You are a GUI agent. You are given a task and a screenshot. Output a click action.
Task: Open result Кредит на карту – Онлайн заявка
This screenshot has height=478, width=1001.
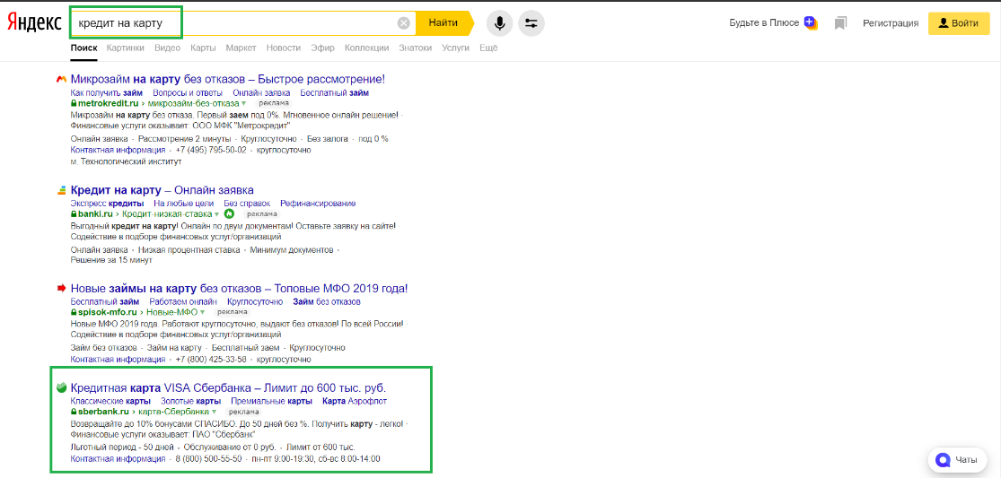point(162,190)
